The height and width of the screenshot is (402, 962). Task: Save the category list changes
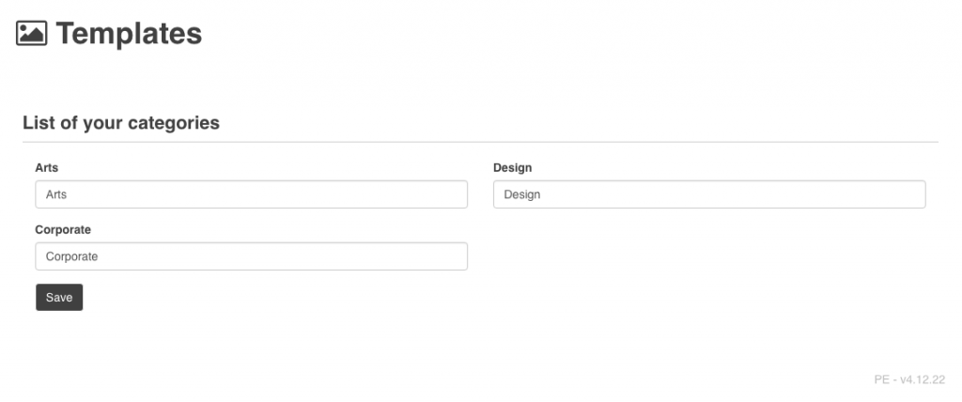(59, 298)
